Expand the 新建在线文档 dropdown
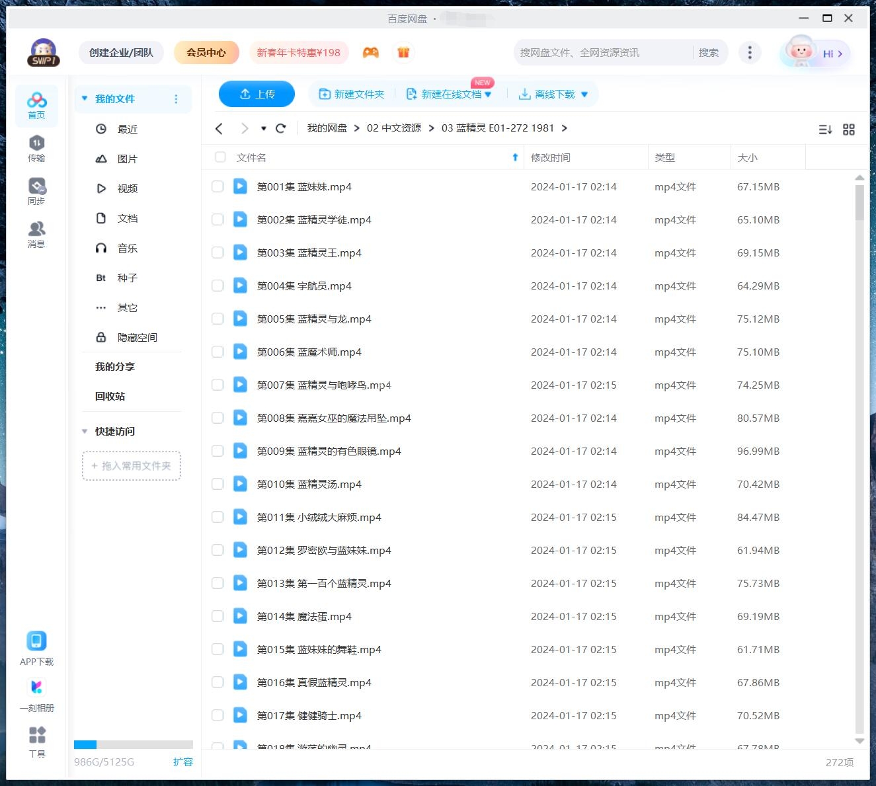876x786 pixels. (x=489, y=94)
